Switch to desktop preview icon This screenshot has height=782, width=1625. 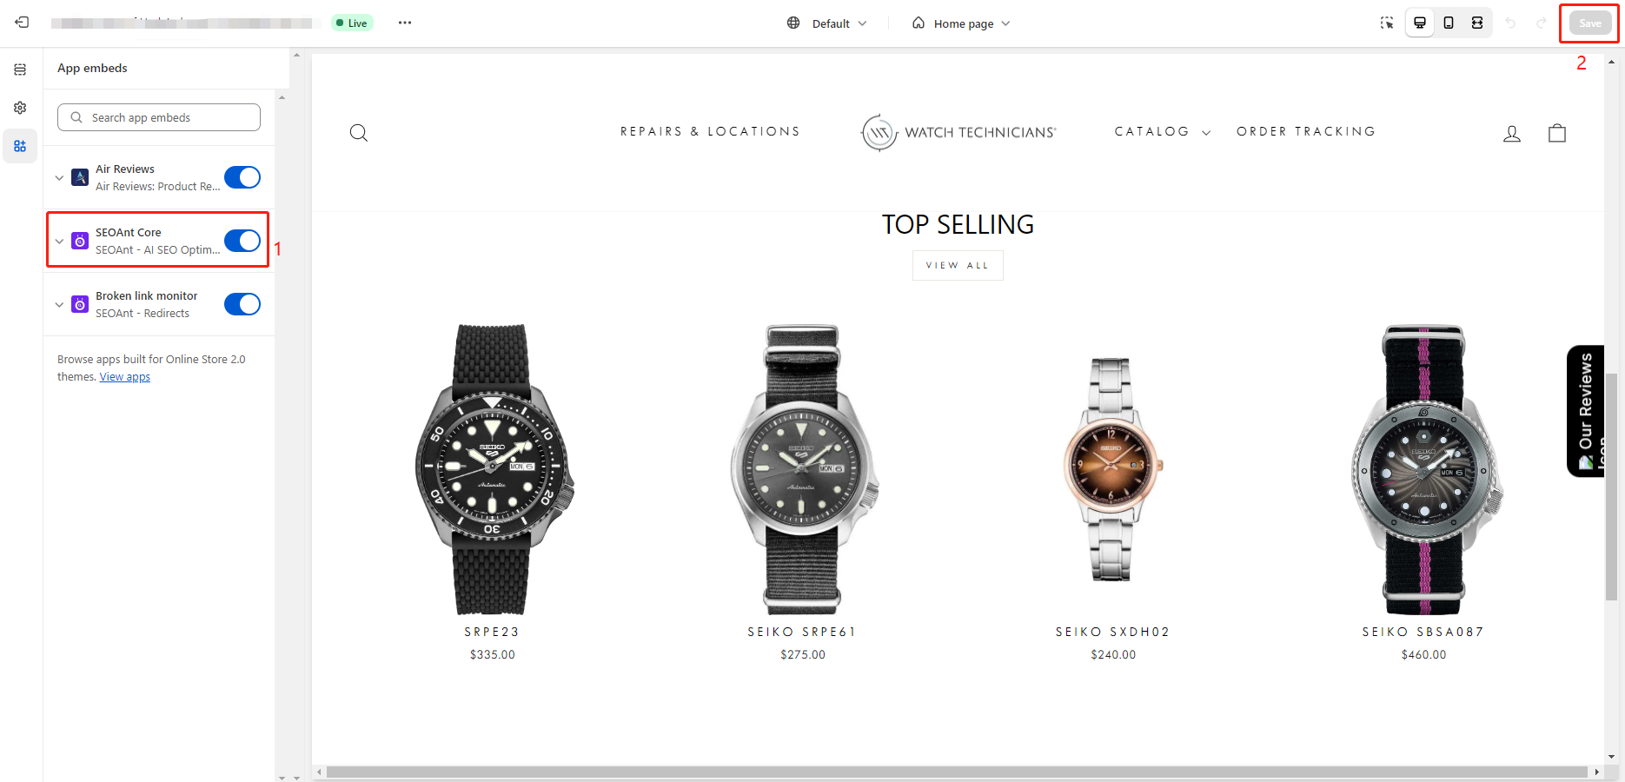[1420, 23]
